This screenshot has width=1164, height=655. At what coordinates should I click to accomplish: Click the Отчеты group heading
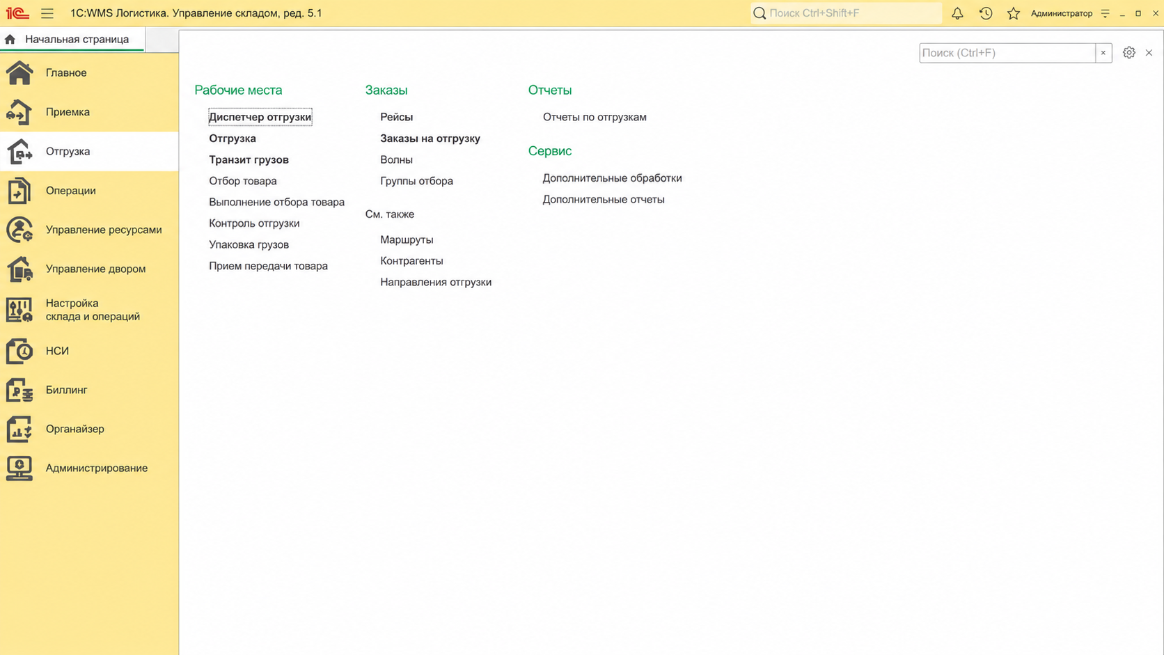click(x=550, y=90)
